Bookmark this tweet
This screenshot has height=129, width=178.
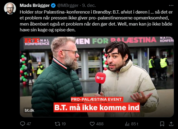[162, 124]
